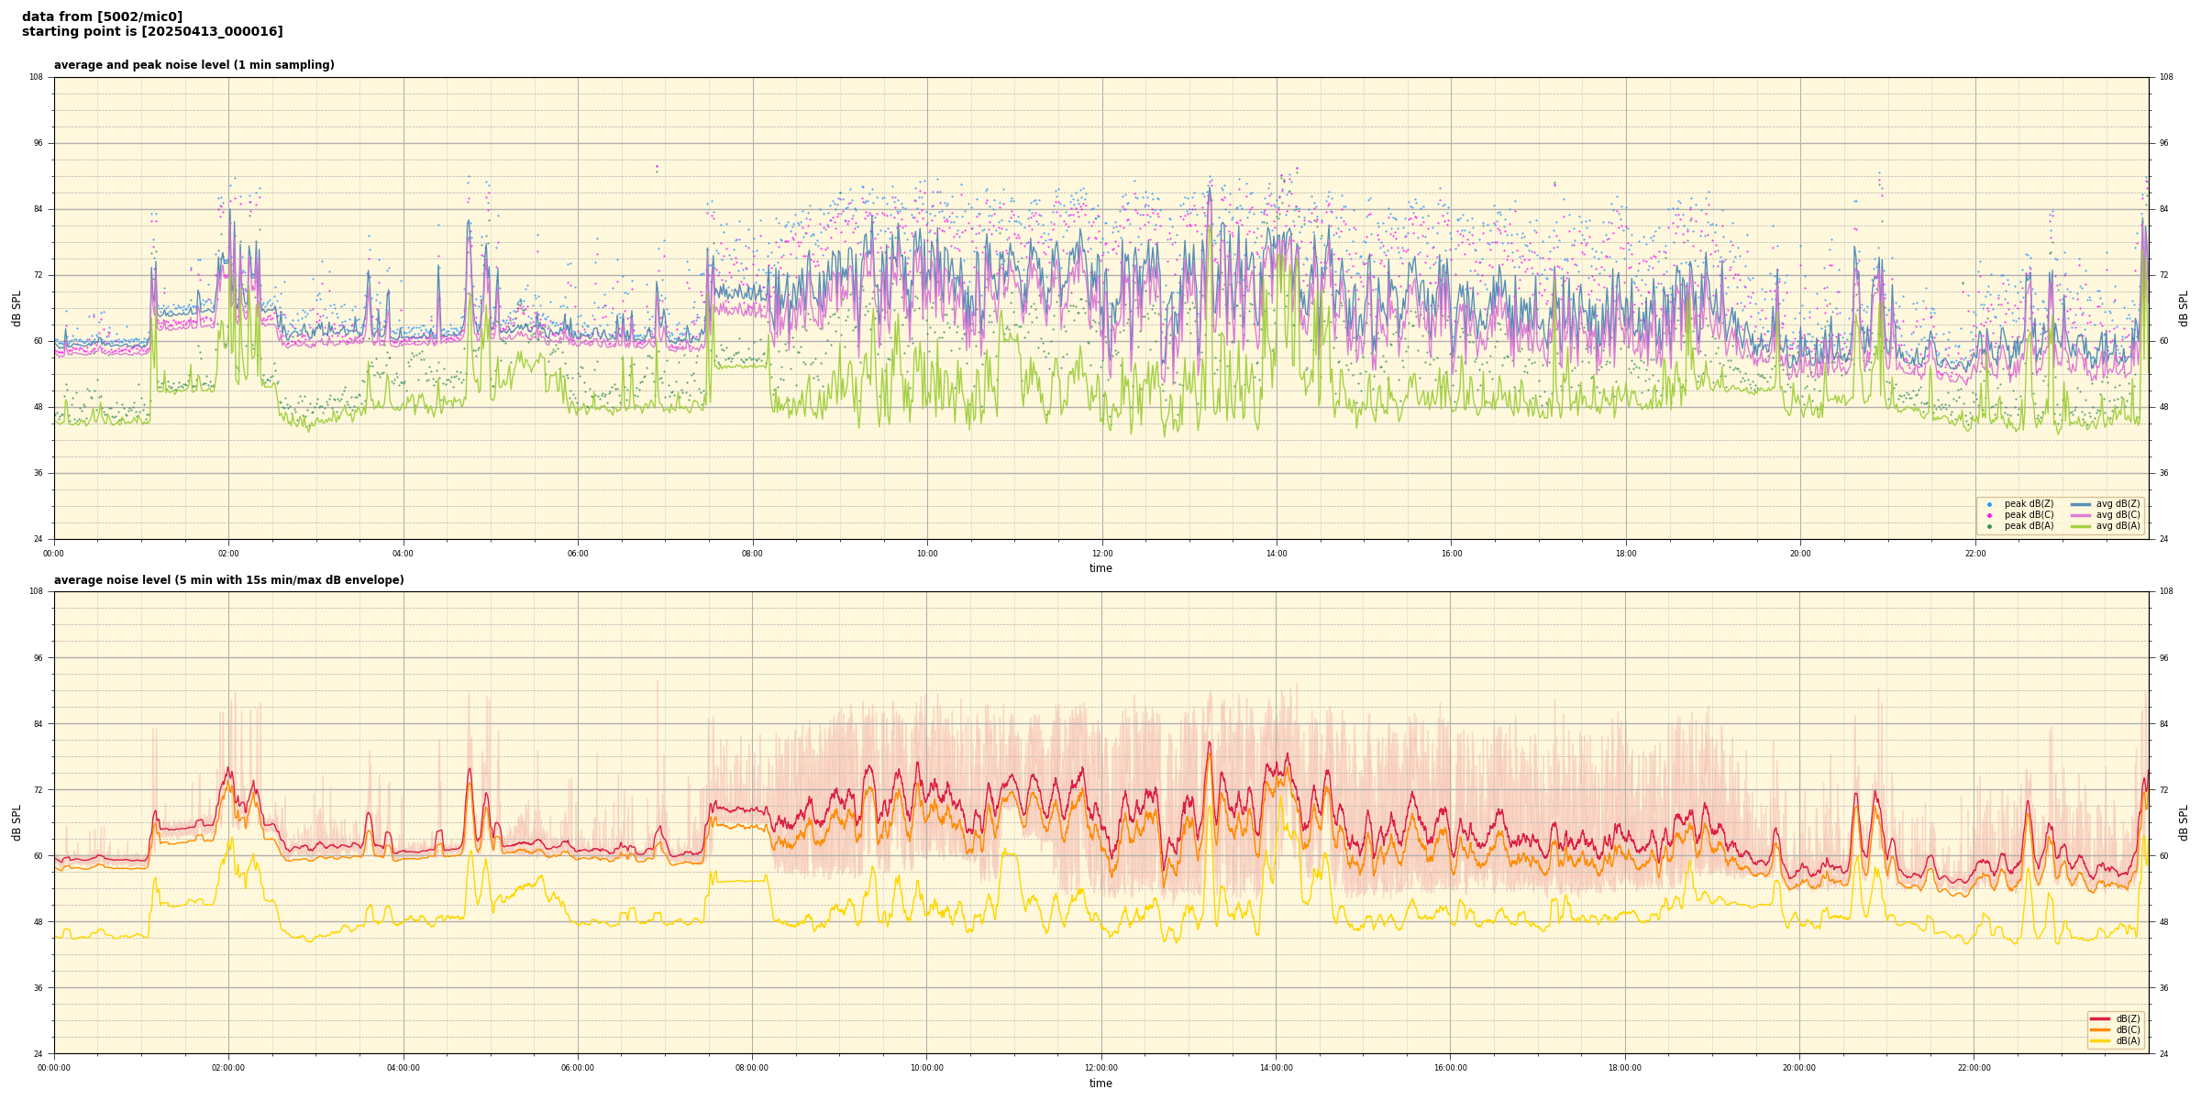Click the 00:00 tick on top chart axis

pos(54,554)
